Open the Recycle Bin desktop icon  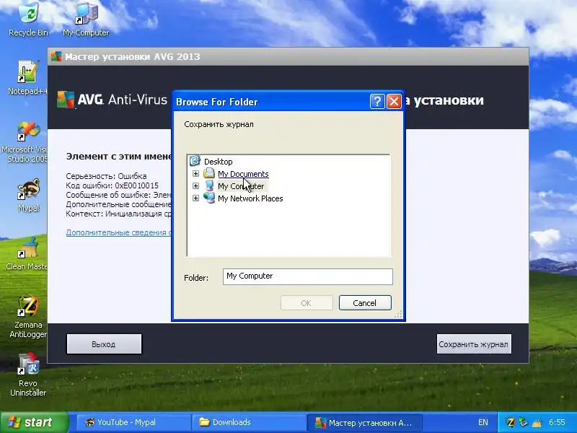(x=28, y=19)
